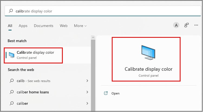The image size is (203, 112).
Task: Click the search icon beside caliber home loans
Action: tap(12, 92)
